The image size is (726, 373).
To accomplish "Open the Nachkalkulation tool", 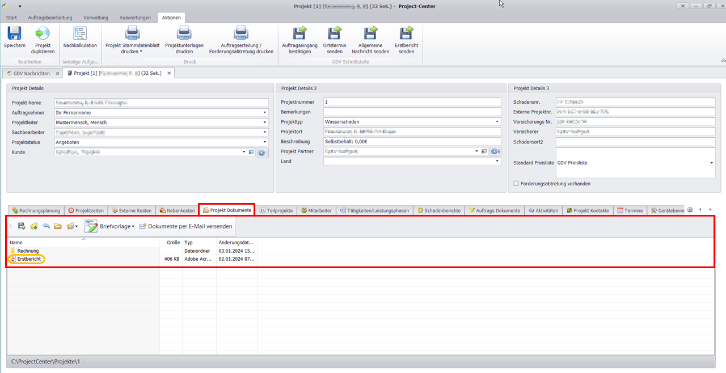I will pyautogui.click(x=80, y=33).
